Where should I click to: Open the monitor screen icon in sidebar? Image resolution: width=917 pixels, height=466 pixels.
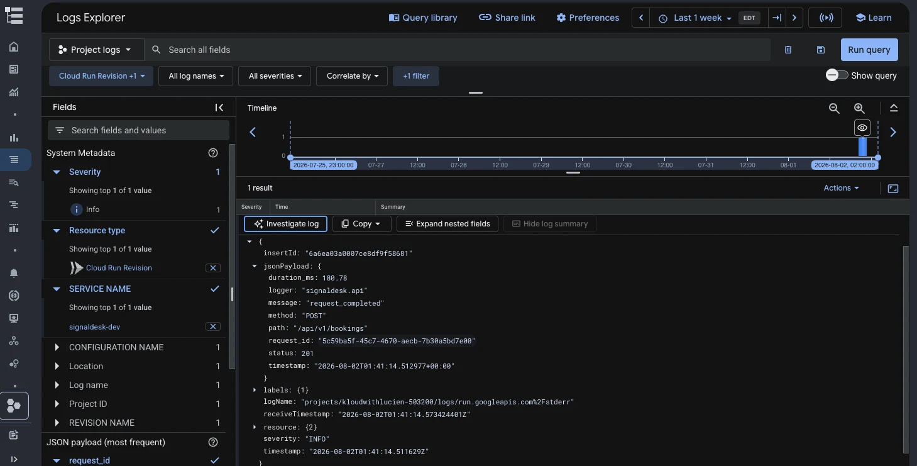[14, 318]
